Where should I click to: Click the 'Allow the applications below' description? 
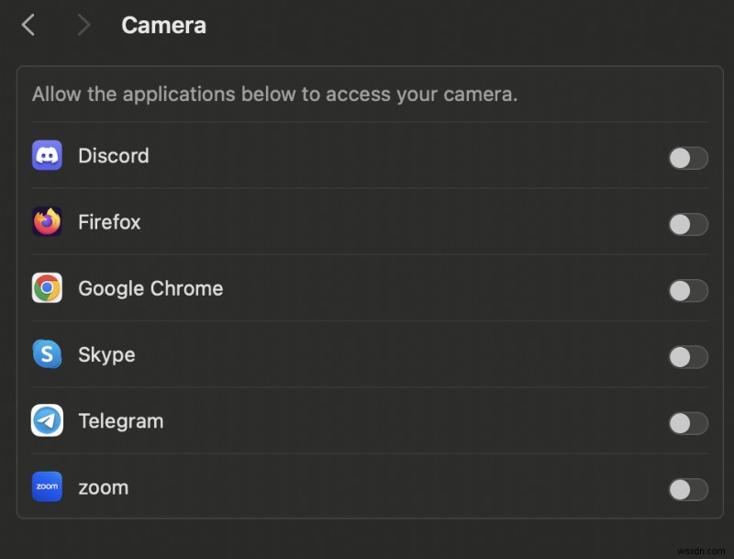coord(274,95)
